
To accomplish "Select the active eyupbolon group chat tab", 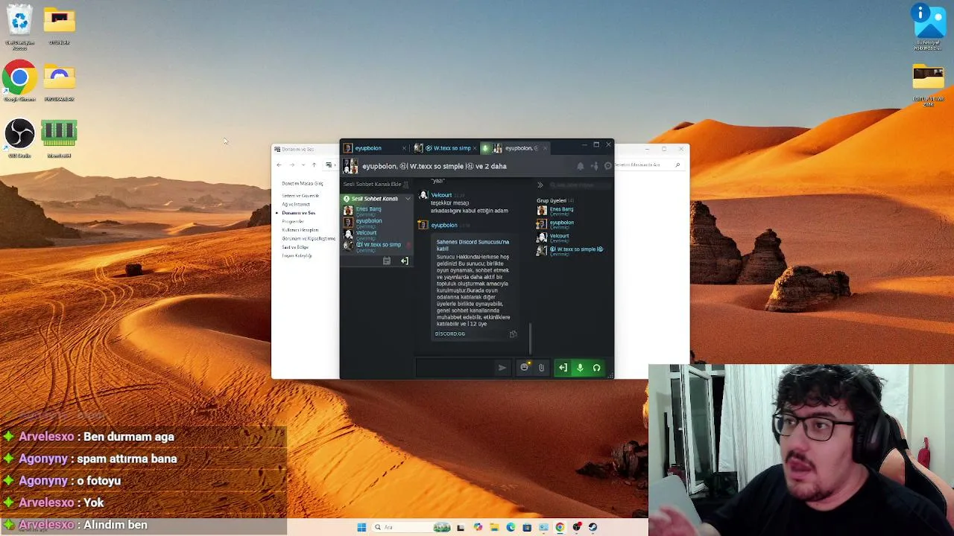I will pyautogui.click(x=514, y=148).
